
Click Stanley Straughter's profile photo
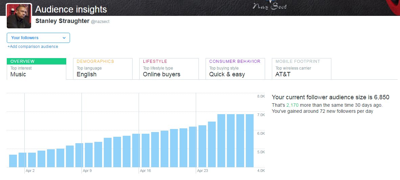coord(19,16)
